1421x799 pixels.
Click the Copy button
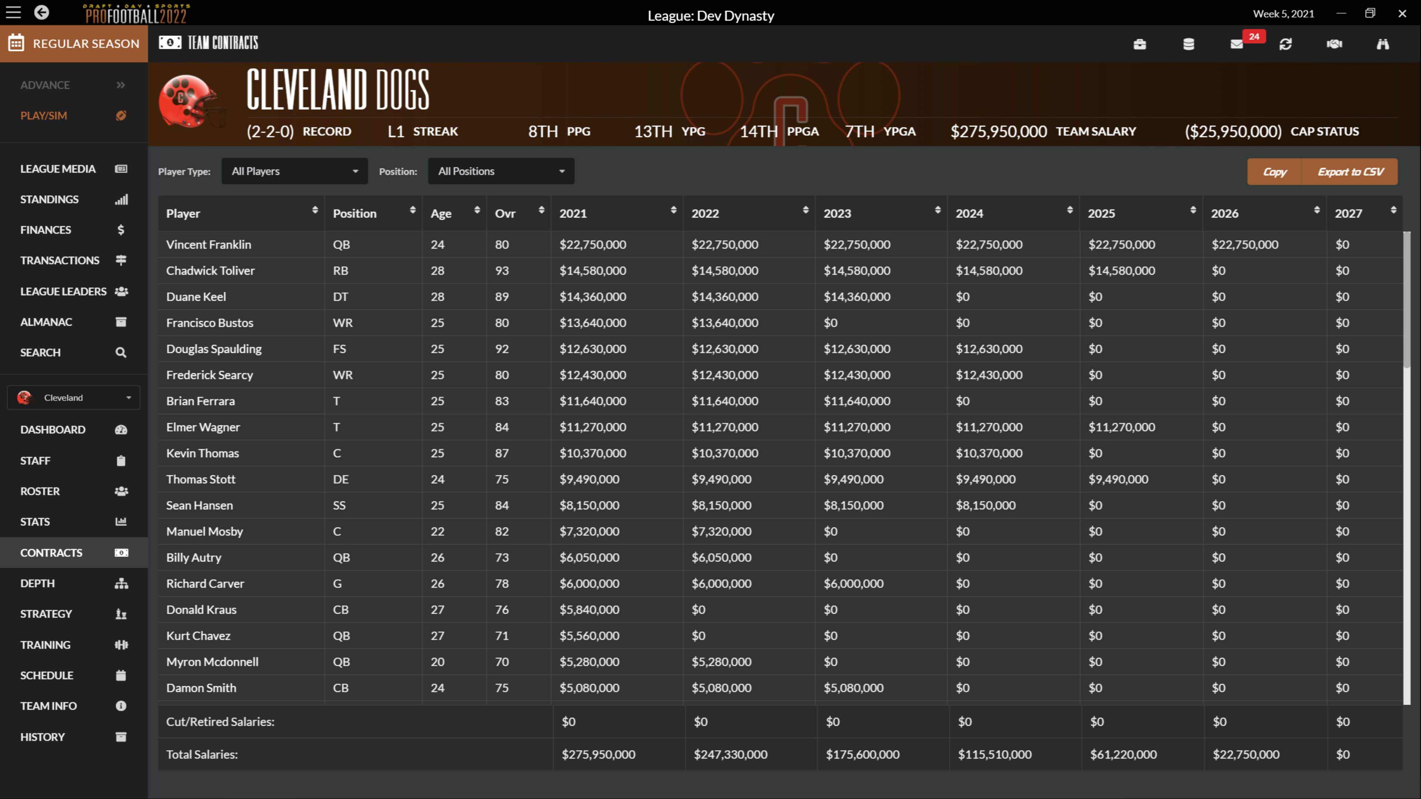click(x=1274, y=172)
